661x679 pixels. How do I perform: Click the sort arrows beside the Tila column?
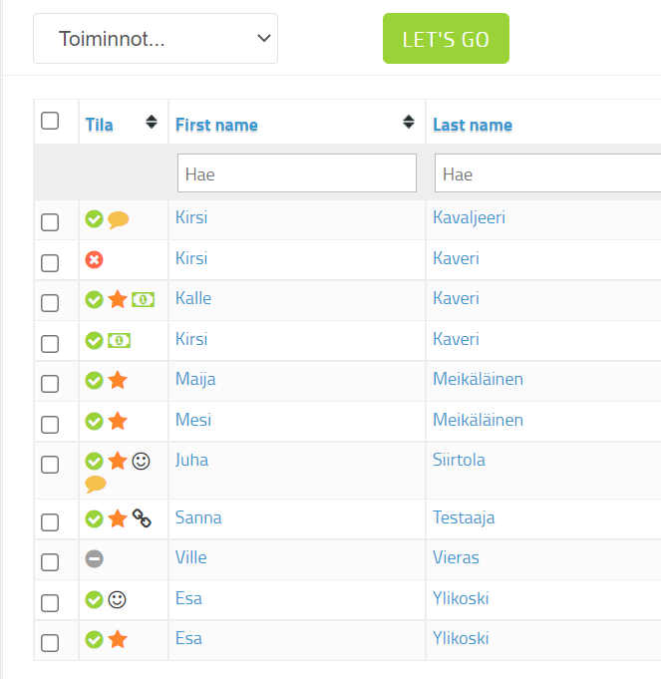point(152,122)
